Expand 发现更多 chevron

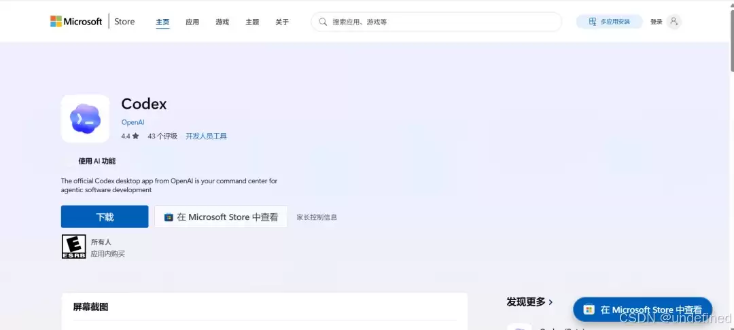550,302
